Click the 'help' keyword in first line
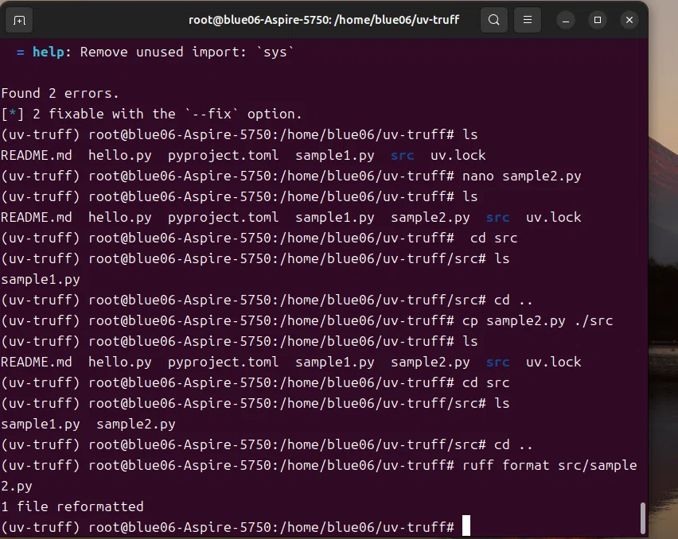 click(48, 52)
